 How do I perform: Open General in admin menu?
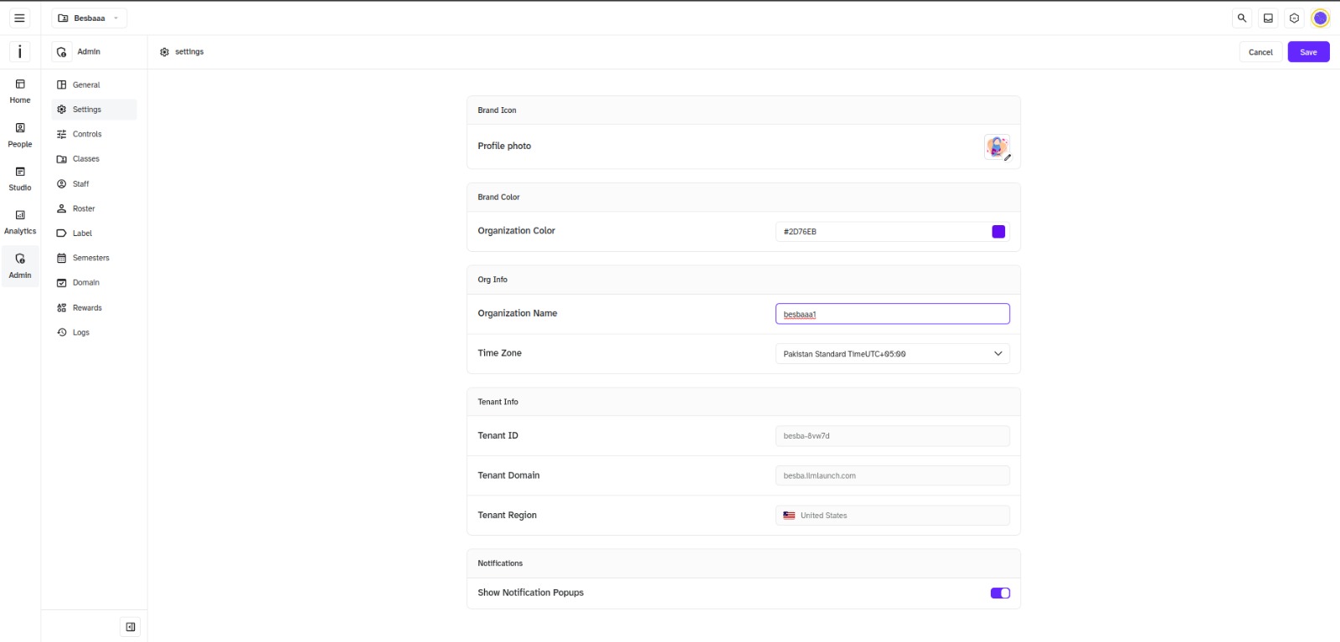pyautogui.click(x=94, y=85)
